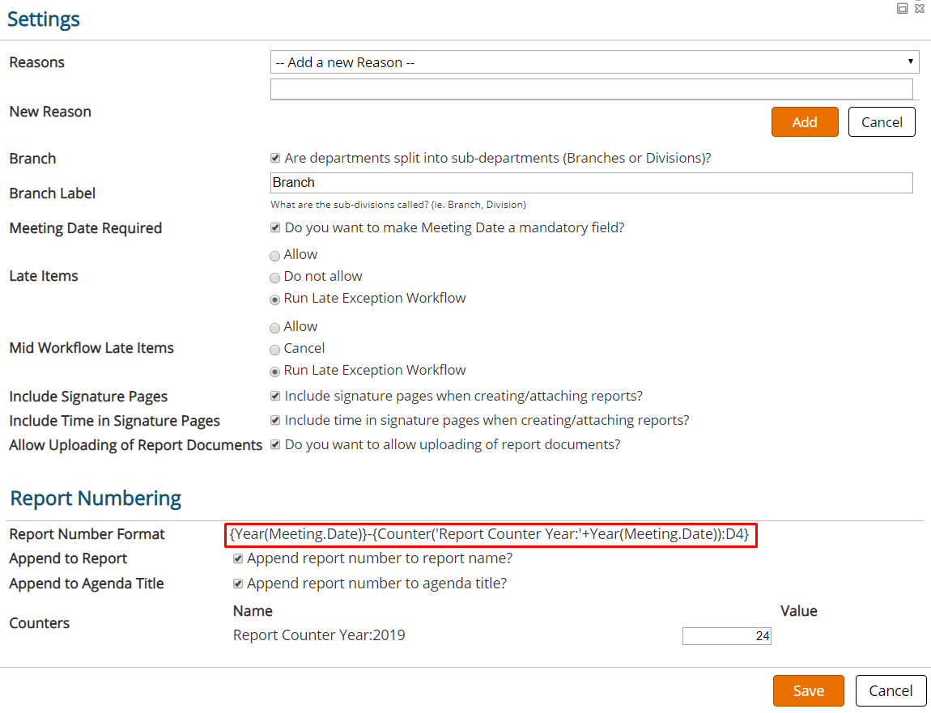Screen dimensions: 931x713
Task: Toggle Allow Uploading of Report Documents checkbox
Action: pyautogui.click(x=275, y=444)
